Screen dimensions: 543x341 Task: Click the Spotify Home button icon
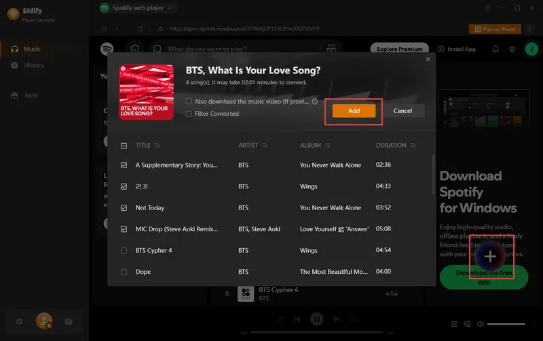[134, 49]
